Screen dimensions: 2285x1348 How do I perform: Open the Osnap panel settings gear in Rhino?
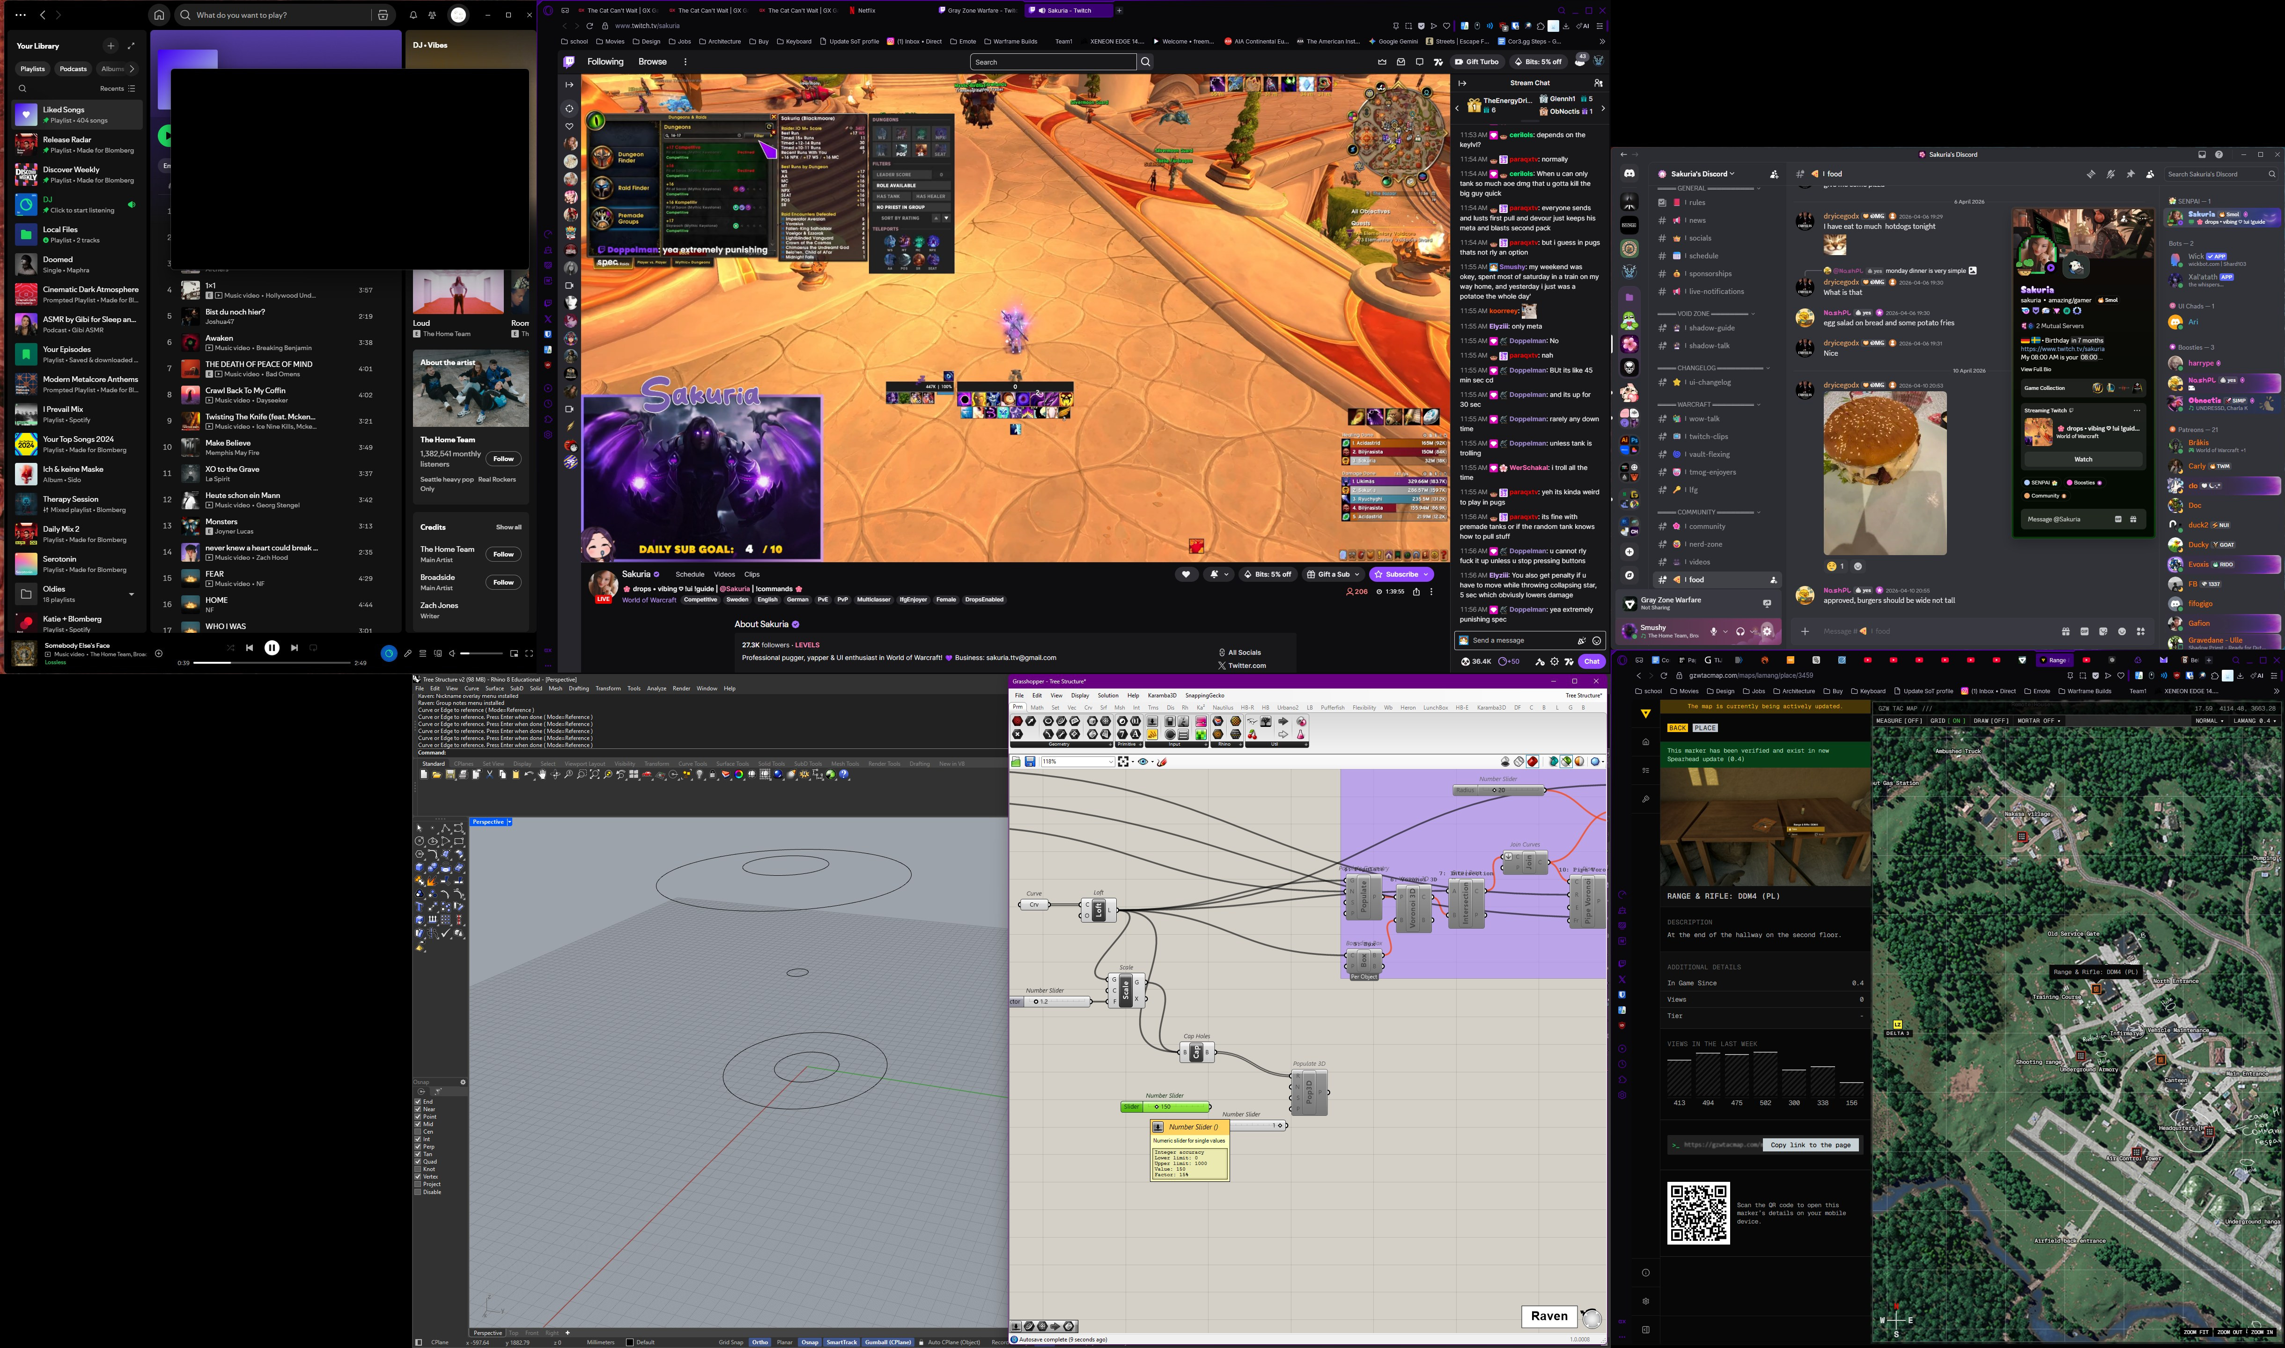pyautogui.click(x=463, y=1082)
